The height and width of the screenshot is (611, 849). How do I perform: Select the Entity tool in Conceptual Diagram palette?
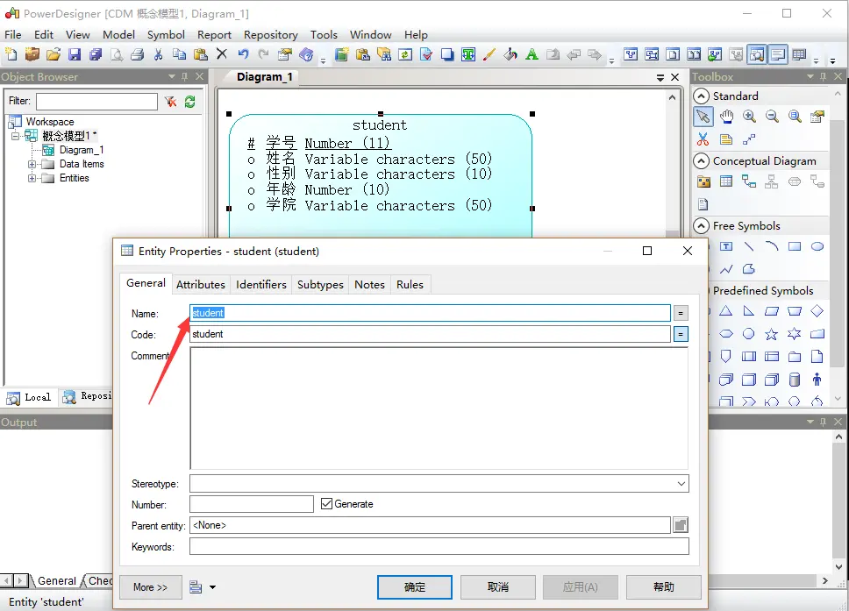click(725, 181)
